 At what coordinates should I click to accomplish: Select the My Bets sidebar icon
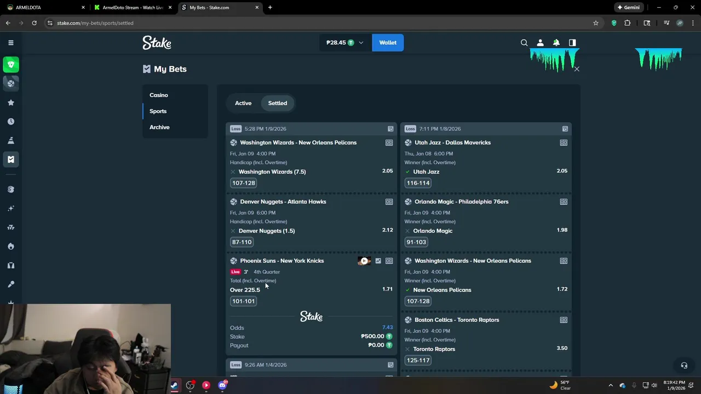coord(10,159)
